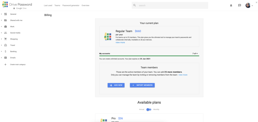
Task: Expand the General category arrow
Action: click(2, 14)
